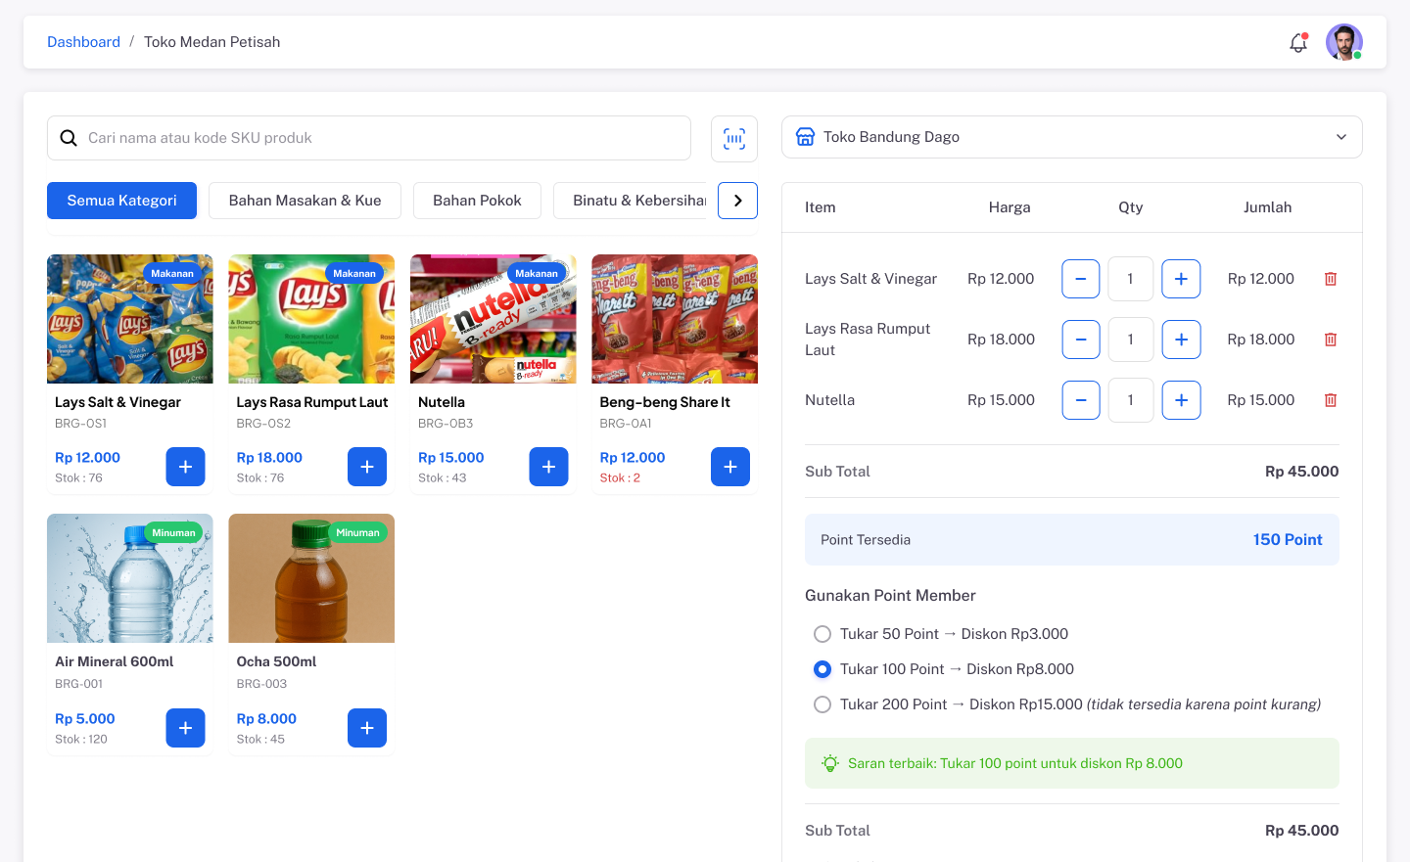Open Nutella product image
Viewport: 1410px width, 862px height.
point(493,319)
